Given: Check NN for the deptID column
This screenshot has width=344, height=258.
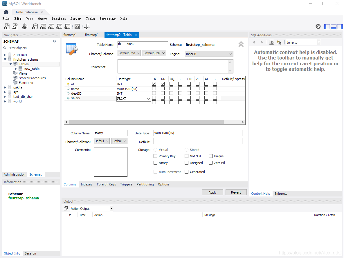Looking at the screenshot, I should pyautogui.click(x=163, y=93).
